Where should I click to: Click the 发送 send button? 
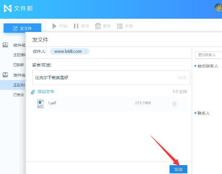tap(178, 169)
